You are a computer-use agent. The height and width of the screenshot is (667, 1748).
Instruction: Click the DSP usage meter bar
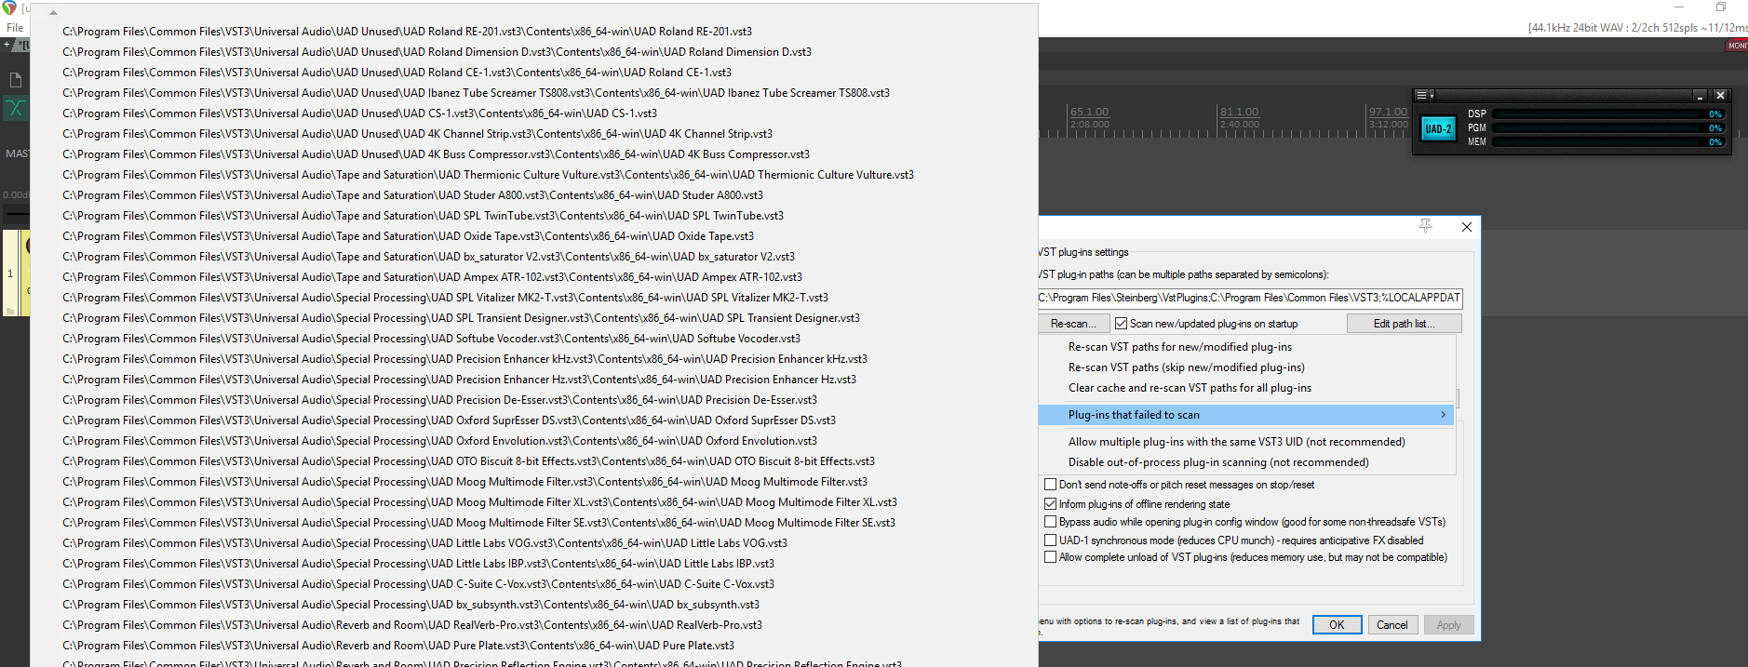pos(1608,114)
